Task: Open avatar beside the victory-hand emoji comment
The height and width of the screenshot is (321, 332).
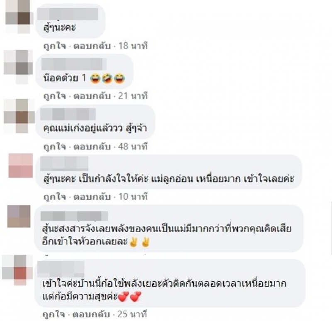Action: 19,216
